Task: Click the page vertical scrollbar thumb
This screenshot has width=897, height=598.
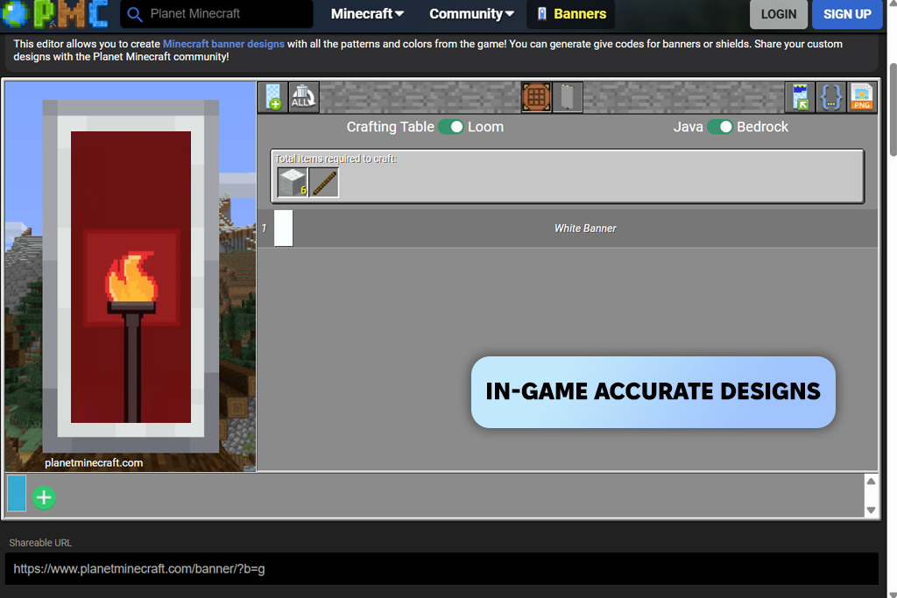Action: point(893,109)
